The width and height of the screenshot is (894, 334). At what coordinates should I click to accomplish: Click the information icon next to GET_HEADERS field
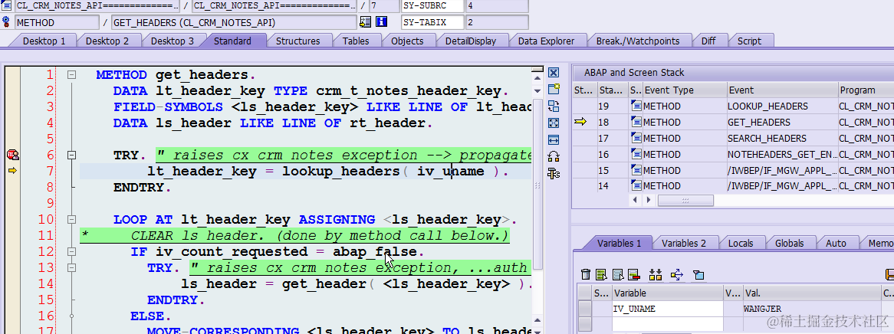pyautogui.click(x=381, y=22)
